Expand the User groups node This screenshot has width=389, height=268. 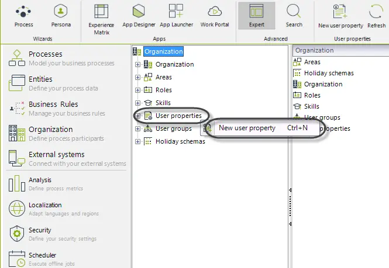tap(137, 129)
